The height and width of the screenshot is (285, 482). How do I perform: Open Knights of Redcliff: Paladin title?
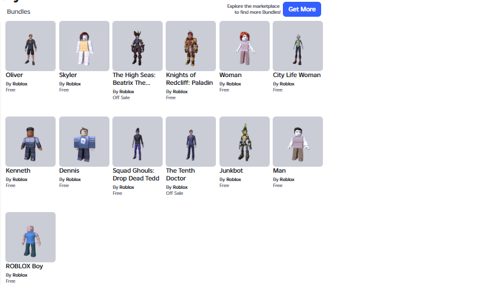click(190, 79)
